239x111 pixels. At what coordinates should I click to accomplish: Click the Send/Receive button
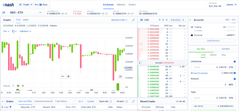(x=213, y=41)
